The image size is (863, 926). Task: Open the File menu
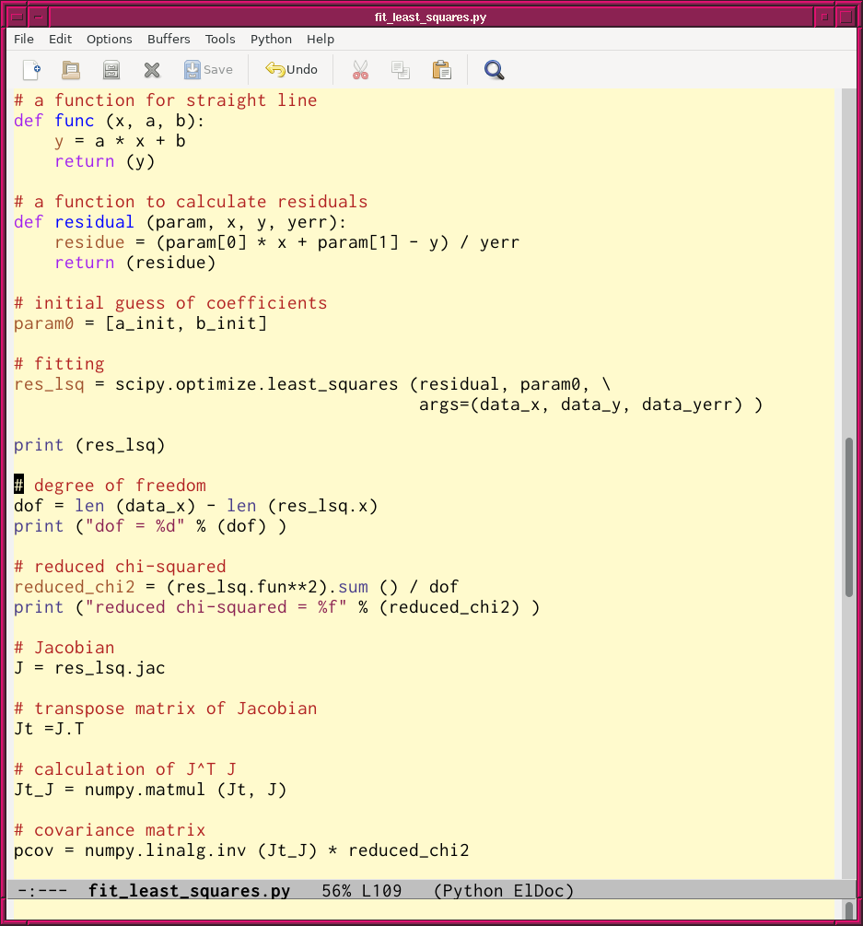tap(24, 39)
